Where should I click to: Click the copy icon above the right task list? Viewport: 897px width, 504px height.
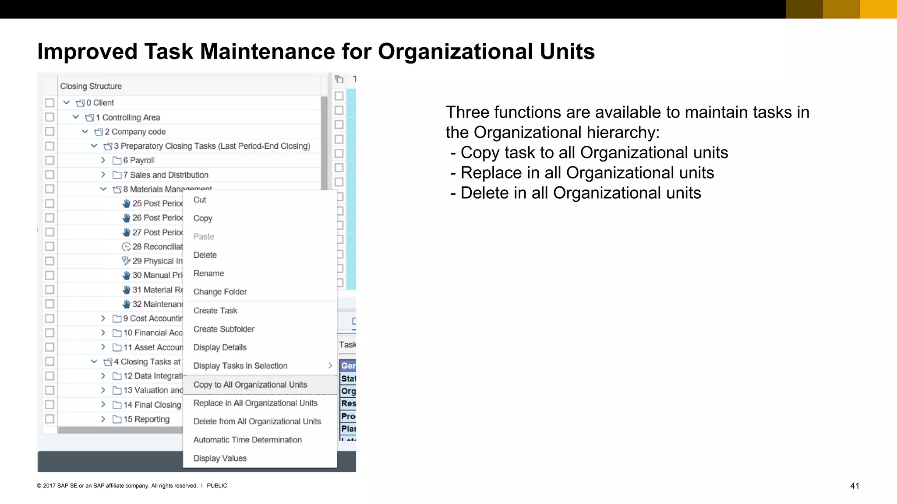click(x=339, y=79)
